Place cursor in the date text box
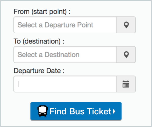This screenshot has width=152, height=127. coord(65,84)
